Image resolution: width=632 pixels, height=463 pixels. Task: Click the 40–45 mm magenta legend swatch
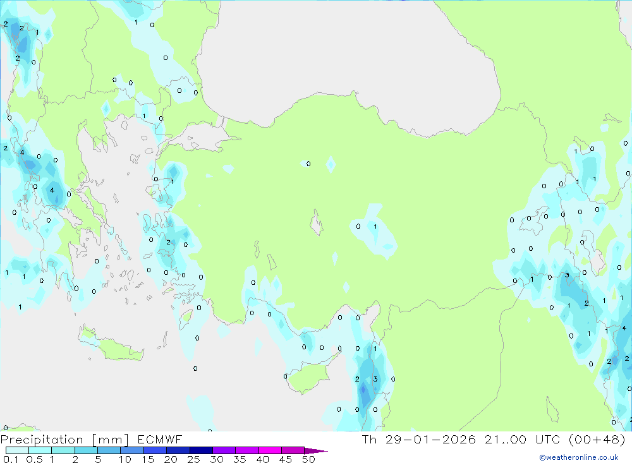point(270,450)
